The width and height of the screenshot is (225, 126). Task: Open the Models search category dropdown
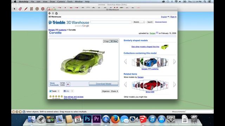(x=139, y=22)
